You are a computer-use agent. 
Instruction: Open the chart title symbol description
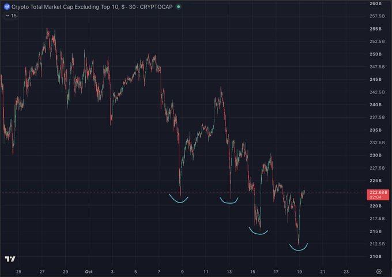(x=92, y=7)
